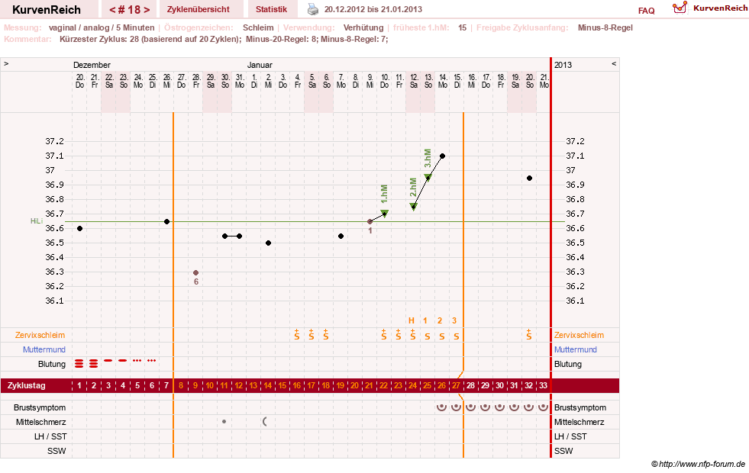This screenshot has height=473, width=749.
Task: Expand chart with left '>' arrow
Action: (6, 63)
